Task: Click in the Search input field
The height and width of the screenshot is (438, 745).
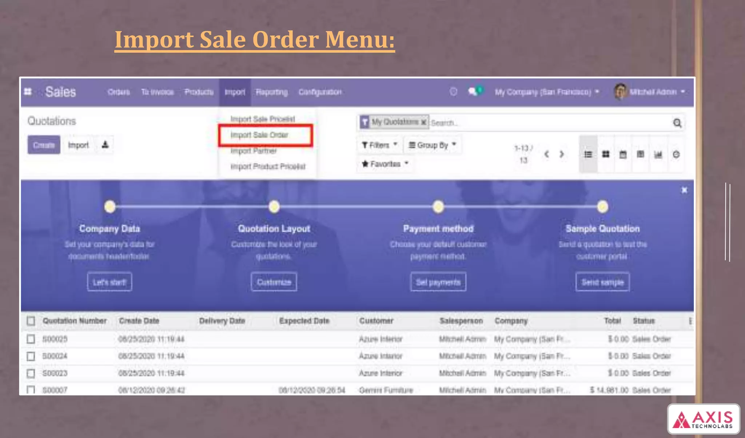Action: tap(549, 123)
